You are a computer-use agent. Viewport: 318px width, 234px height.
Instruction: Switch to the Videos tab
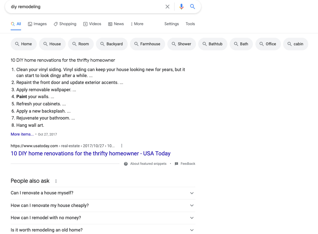(92, 24)
